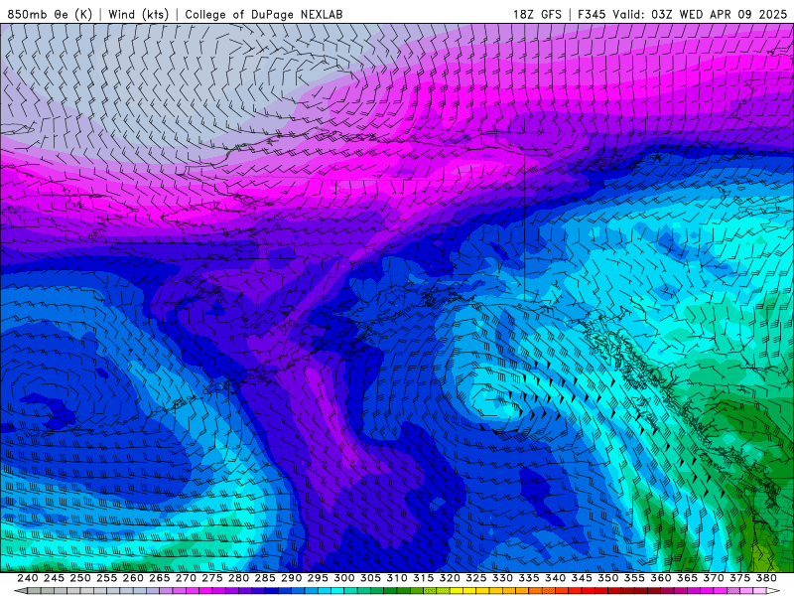Image resolution: width=794 pixels, height=596 pixels.
Task: Click the 330 value on the color scale
Action: pyautogui.click(x=502, y=578)
